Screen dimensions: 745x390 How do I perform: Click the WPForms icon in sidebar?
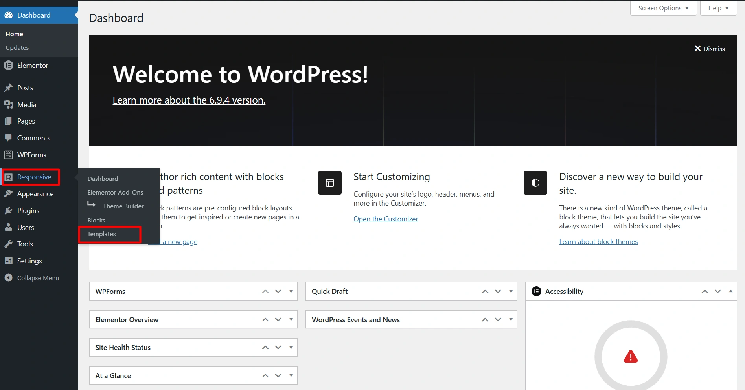pyautogui.click(x=9, y=155)
